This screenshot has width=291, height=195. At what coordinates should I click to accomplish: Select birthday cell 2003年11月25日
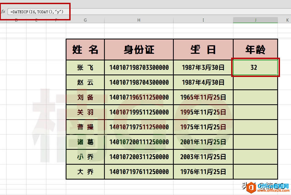pyautogui.click(x=203, y=157)
